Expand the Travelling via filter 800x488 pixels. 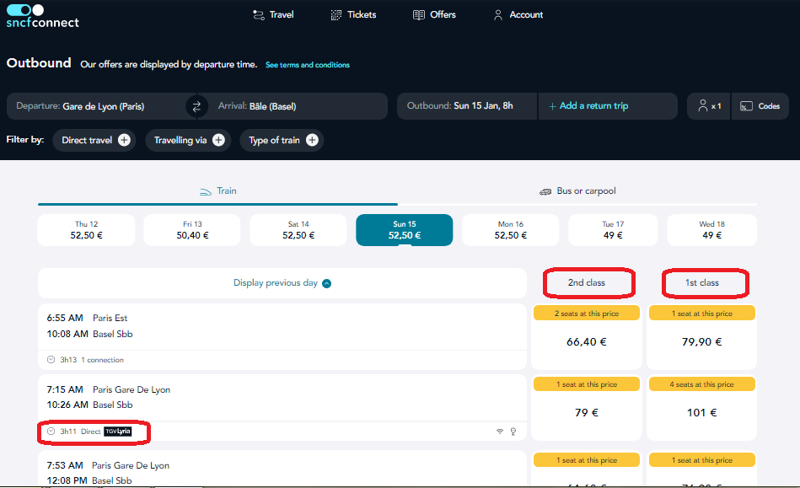click(188, 140)
